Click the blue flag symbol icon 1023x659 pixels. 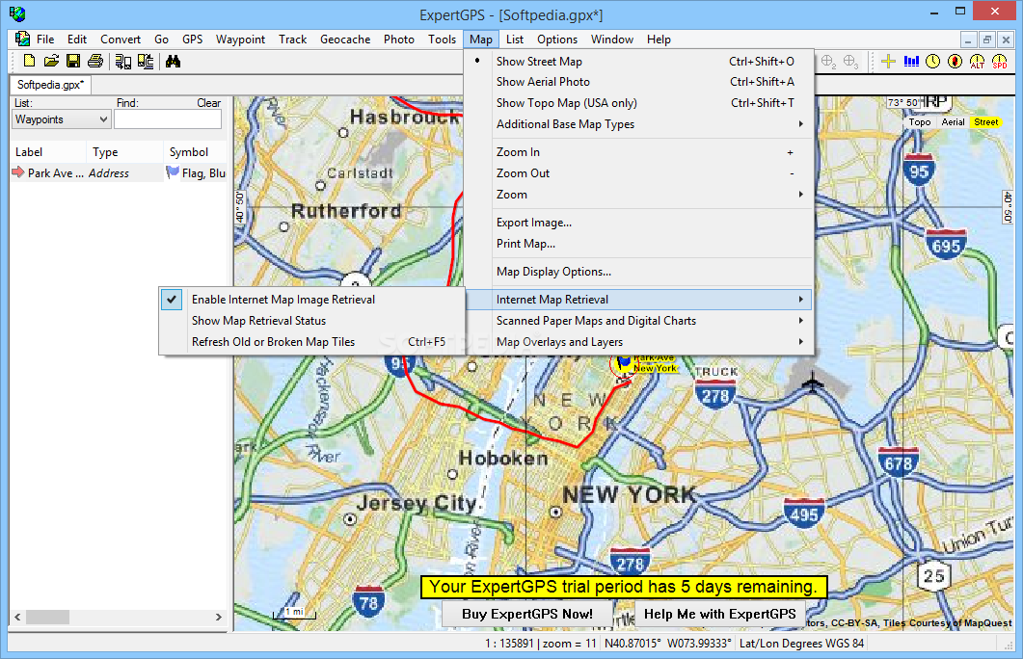point(173,172)
